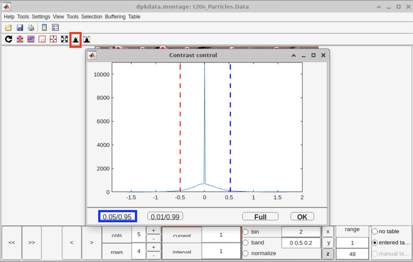The image size is (413, 262).
Task: Select the no table radio option
Action: pyautogui.click(x=375, y=232)
